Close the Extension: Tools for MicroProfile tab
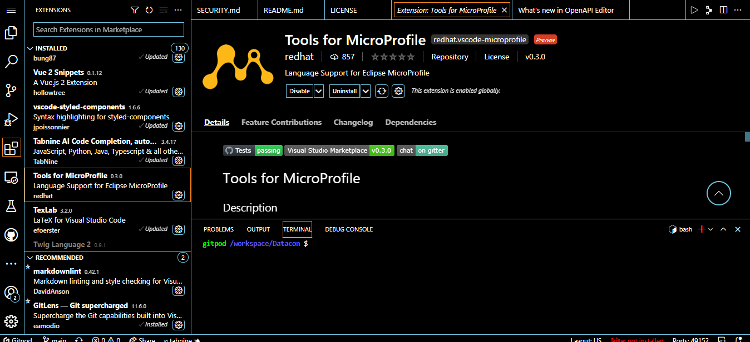This screenshot has height=342, width=750. (x=504, y=10)
